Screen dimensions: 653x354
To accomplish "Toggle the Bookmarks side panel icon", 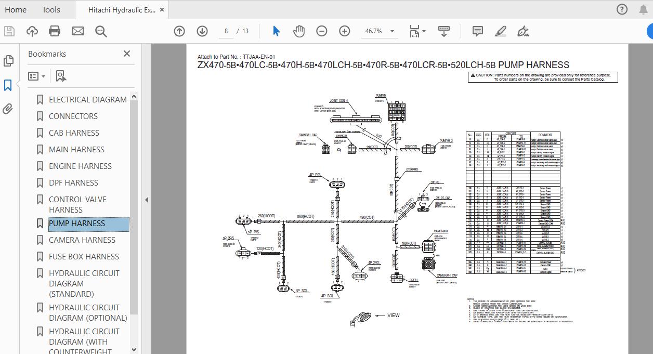I will tap(8, 85).
